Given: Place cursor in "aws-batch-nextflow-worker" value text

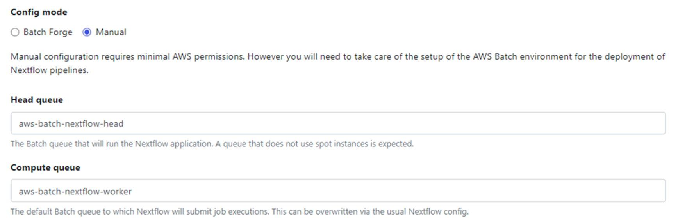Looking at the screenshot, I should pyautogui.click(x=75, y=192).
